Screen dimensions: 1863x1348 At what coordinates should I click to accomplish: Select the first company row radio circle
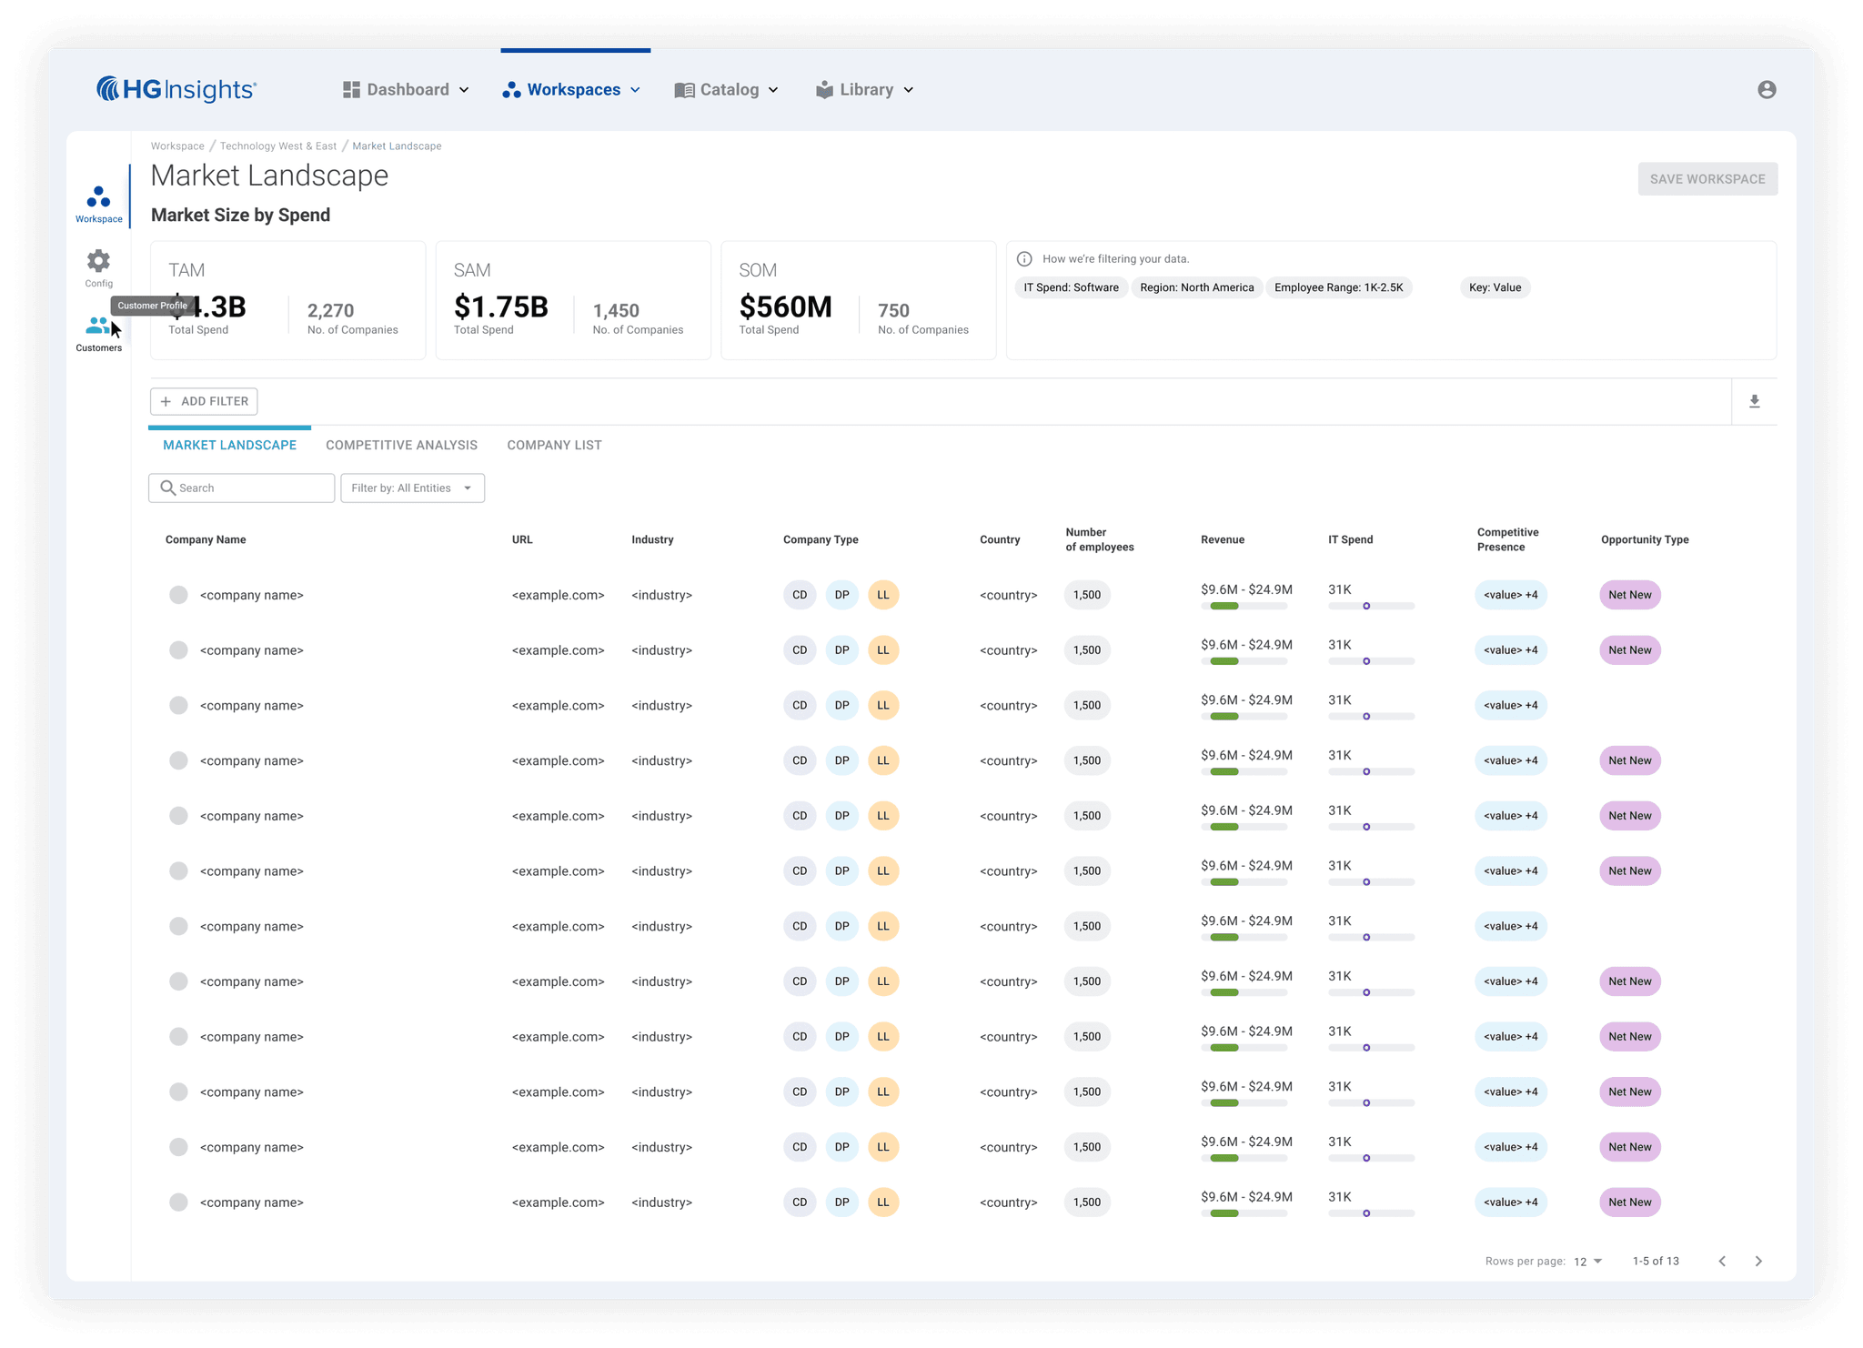178,595
